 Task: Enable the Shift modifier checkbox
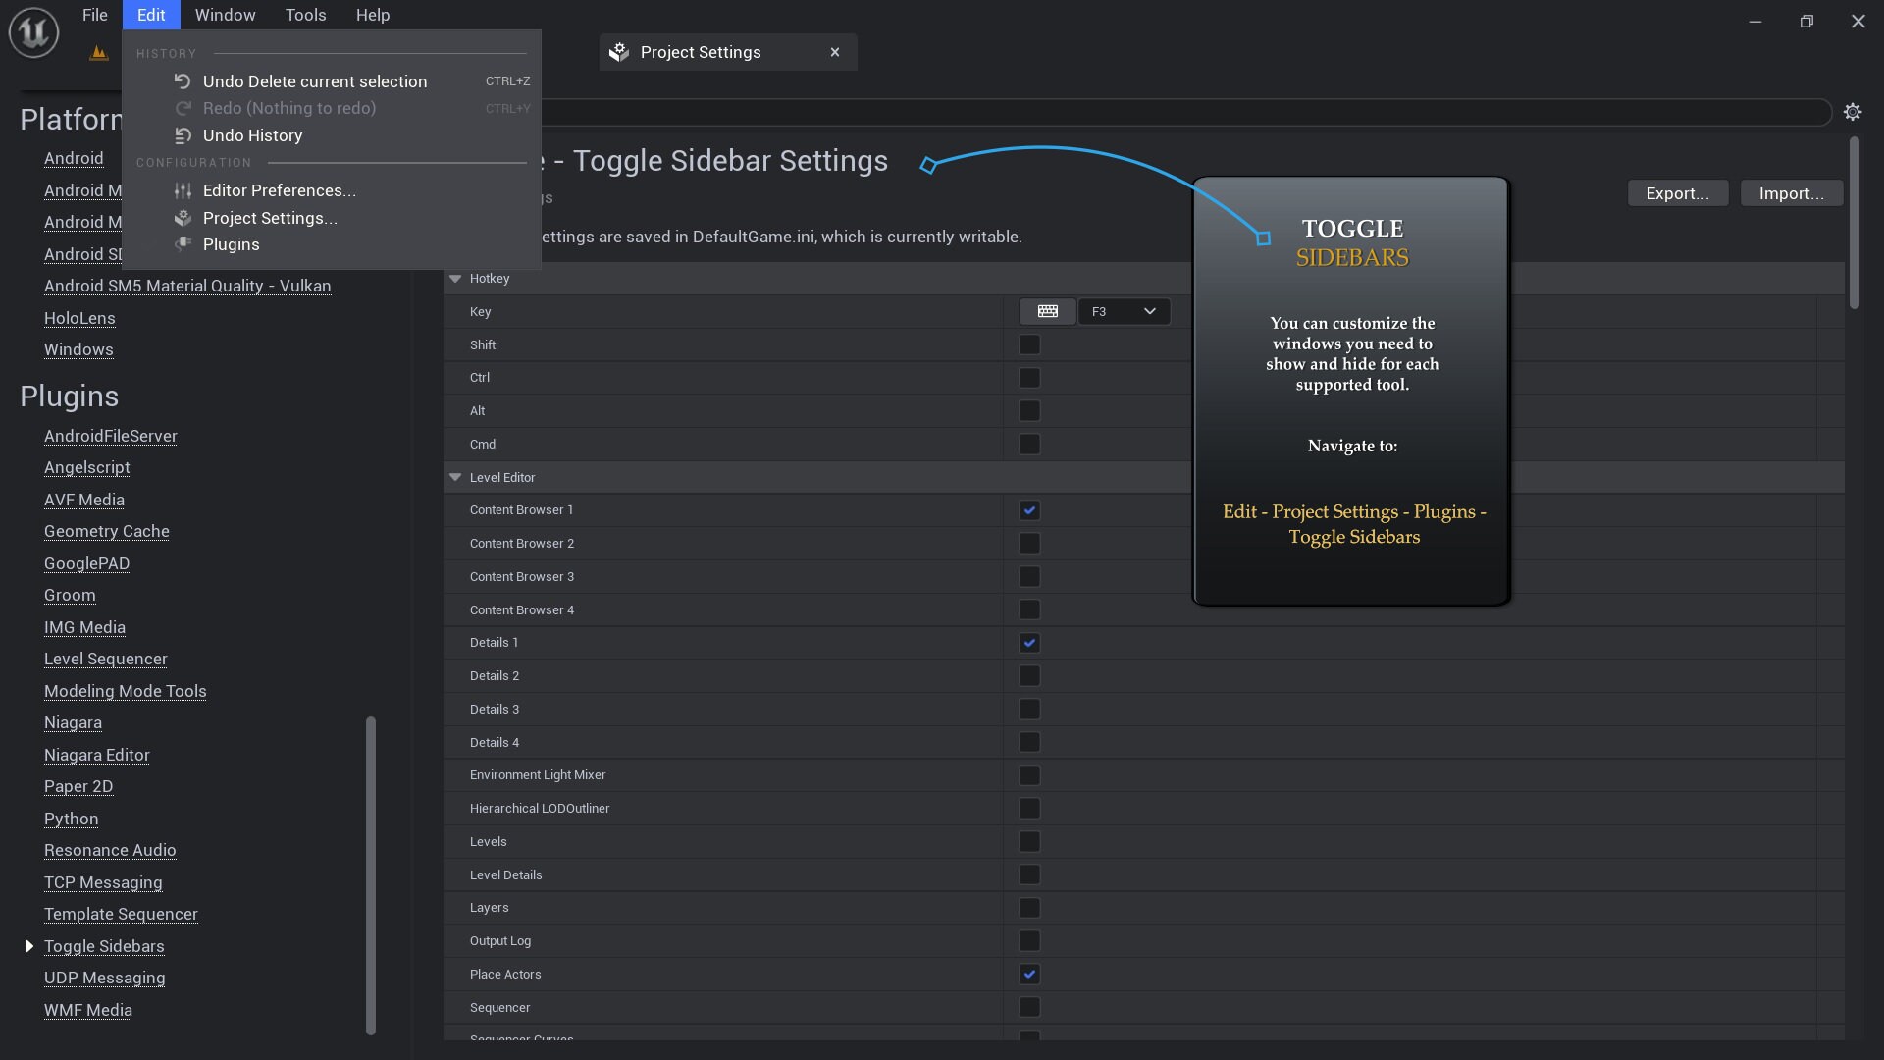(x=1029, y=344)
